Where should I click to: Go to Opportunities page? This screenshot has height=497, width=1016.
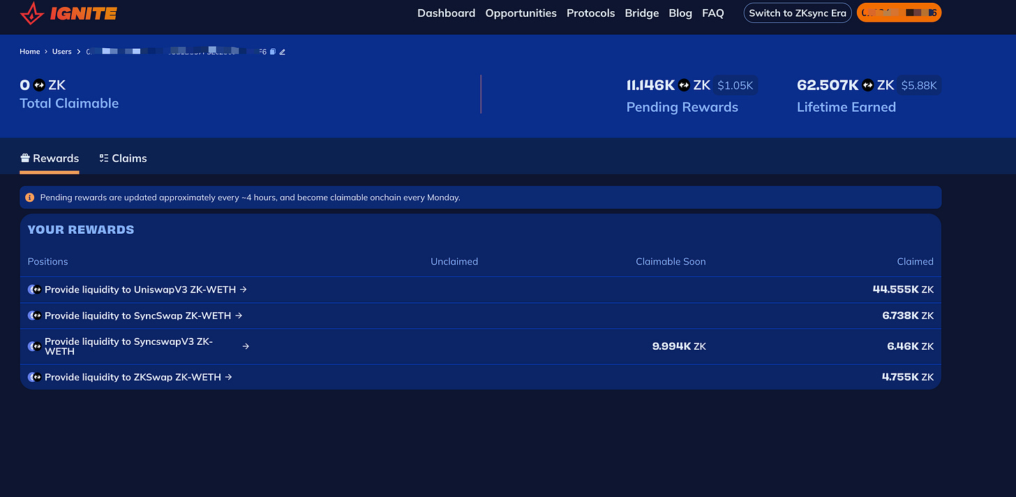point(521,13)
